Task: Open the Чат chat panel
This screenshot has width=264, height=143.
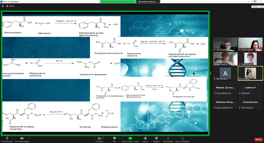Action: [x=115, y=139]
